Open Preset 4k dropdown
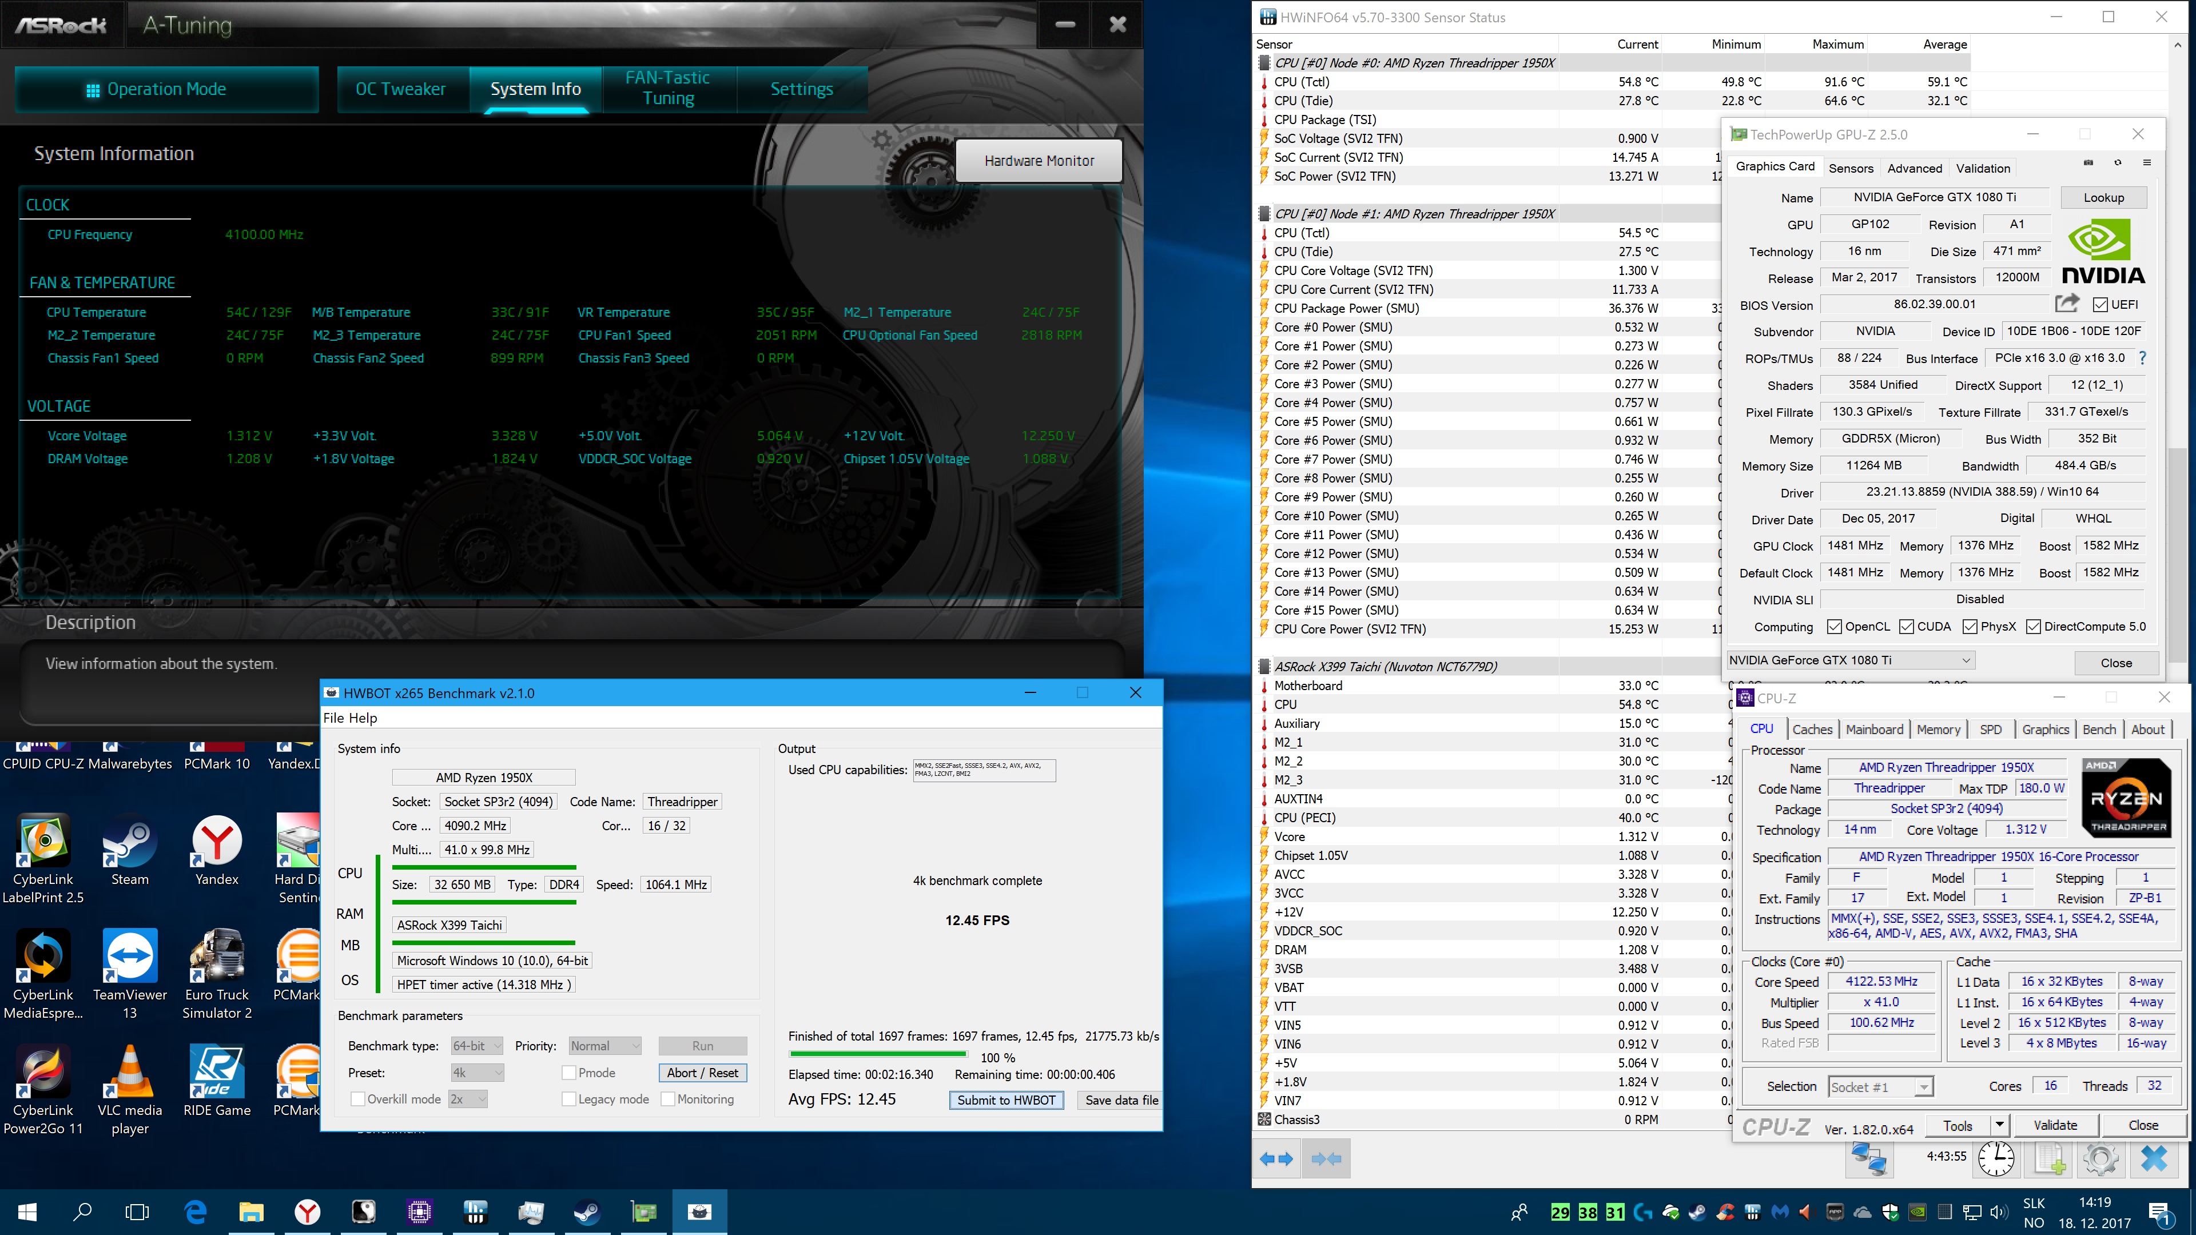This screenshot has width=2196, height=1235. pos(478,1073)
